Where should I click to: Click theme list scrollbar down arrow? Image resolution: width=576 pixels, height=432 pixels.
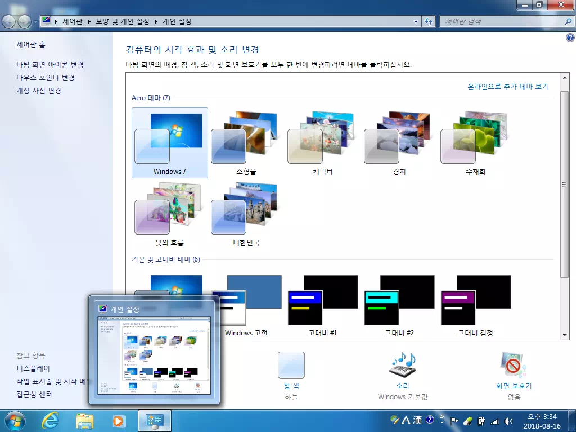point(564,335)
